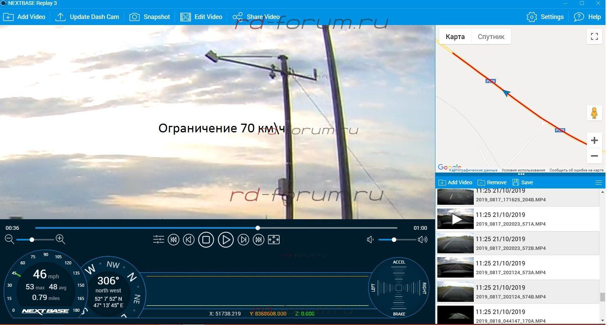Screen dimensions: 607x325
Task: Click the Snapshot camera icon
Action: (134, 17)
